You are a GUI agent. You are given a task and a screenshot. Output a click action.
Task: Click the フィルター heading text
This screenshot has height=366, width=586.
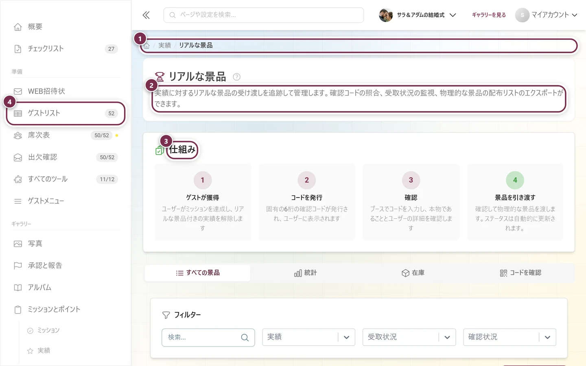pyautogui.click(x=188, y=315)
